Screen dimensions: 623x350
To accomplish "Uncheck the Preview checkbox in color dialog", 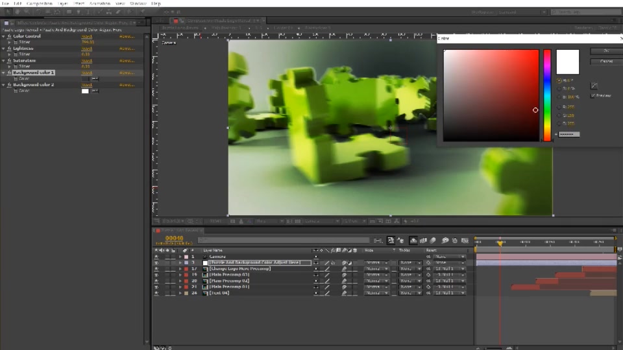I will (592, 96).
